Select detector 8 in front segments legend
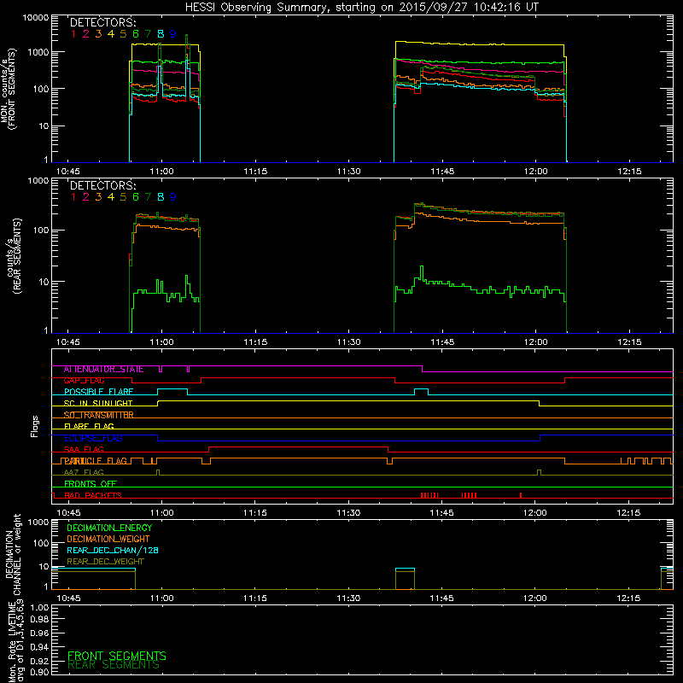Image resolution: width=683 pixels, height=683 pixels. coord(161,34)
